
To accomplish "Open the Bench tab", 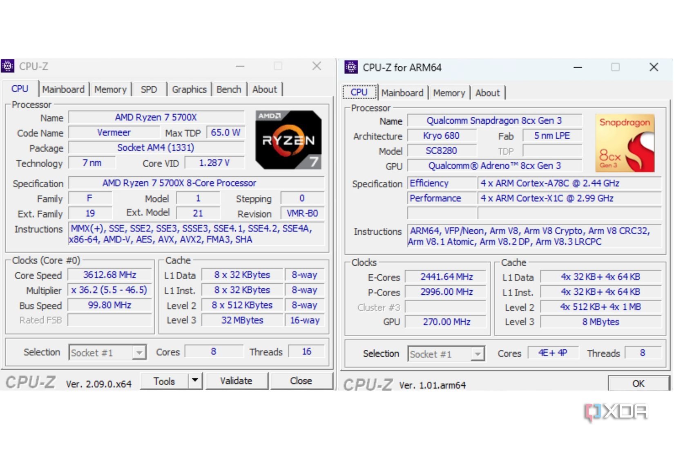I will tap(229, 89).
